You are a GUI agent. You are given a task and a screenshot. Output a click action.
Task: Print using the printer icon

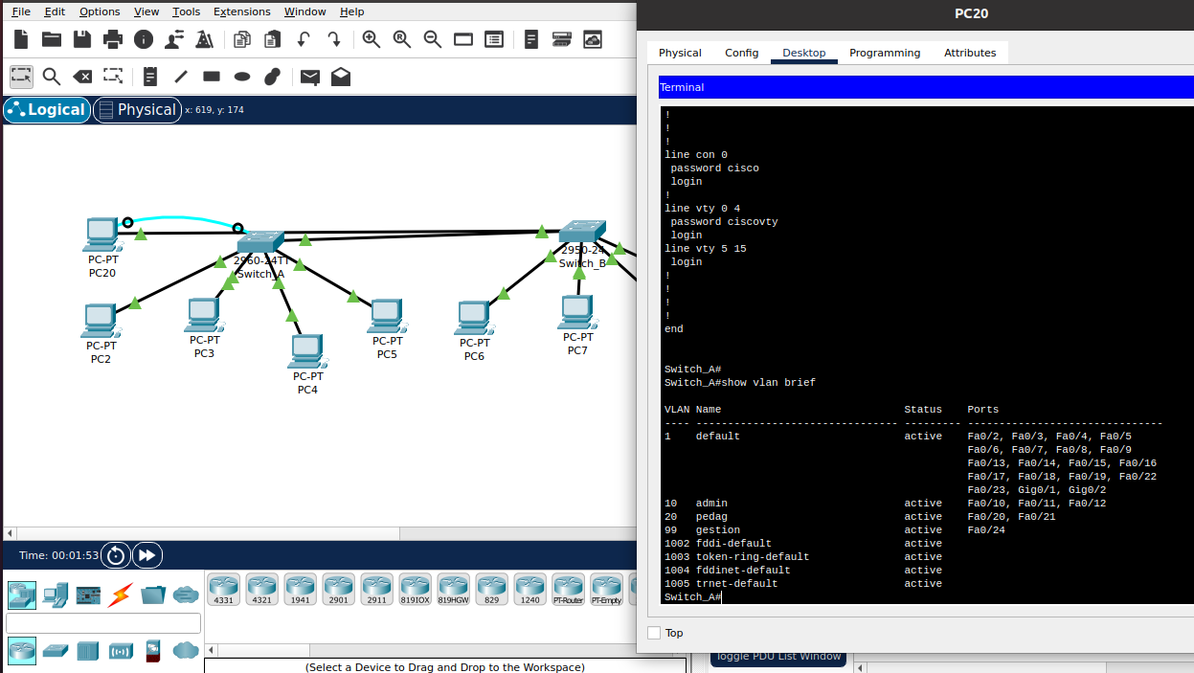113,39
